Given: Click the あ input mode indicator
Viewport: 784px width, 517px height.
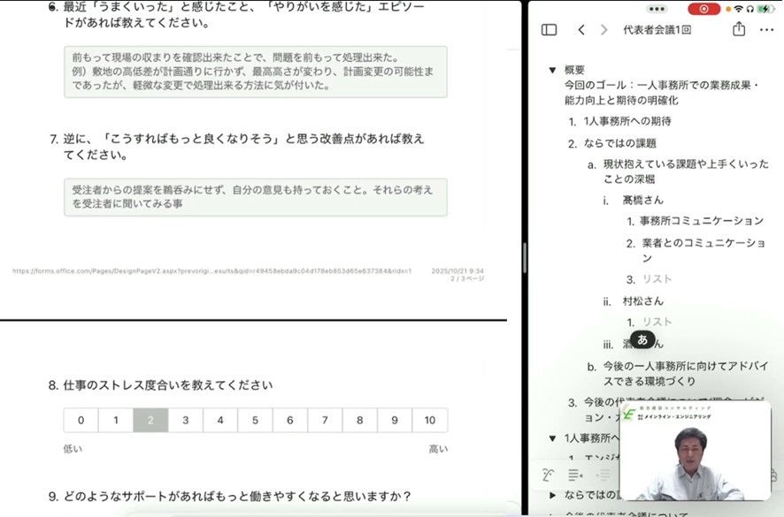Looking at the screenshot, I should (642, 339).
